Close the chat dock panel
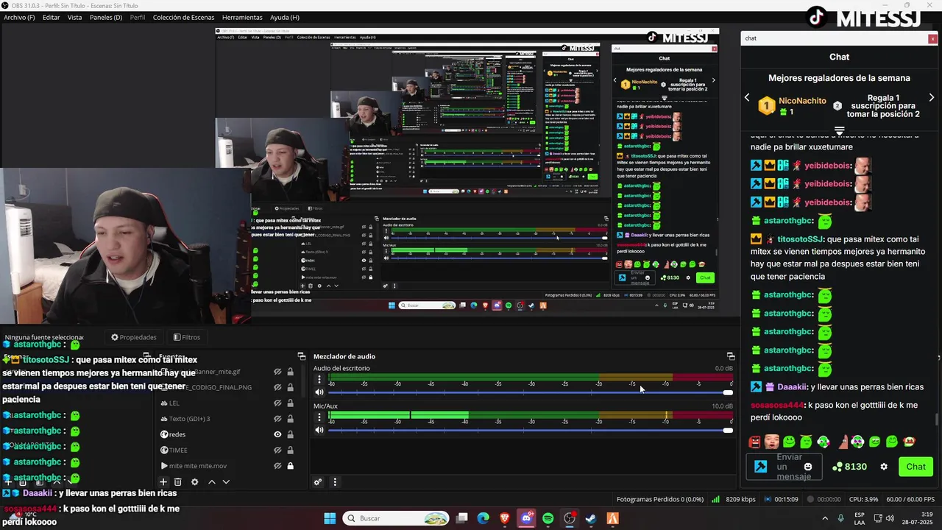Screen dimensions: 942x530 (x=932, y=38)
